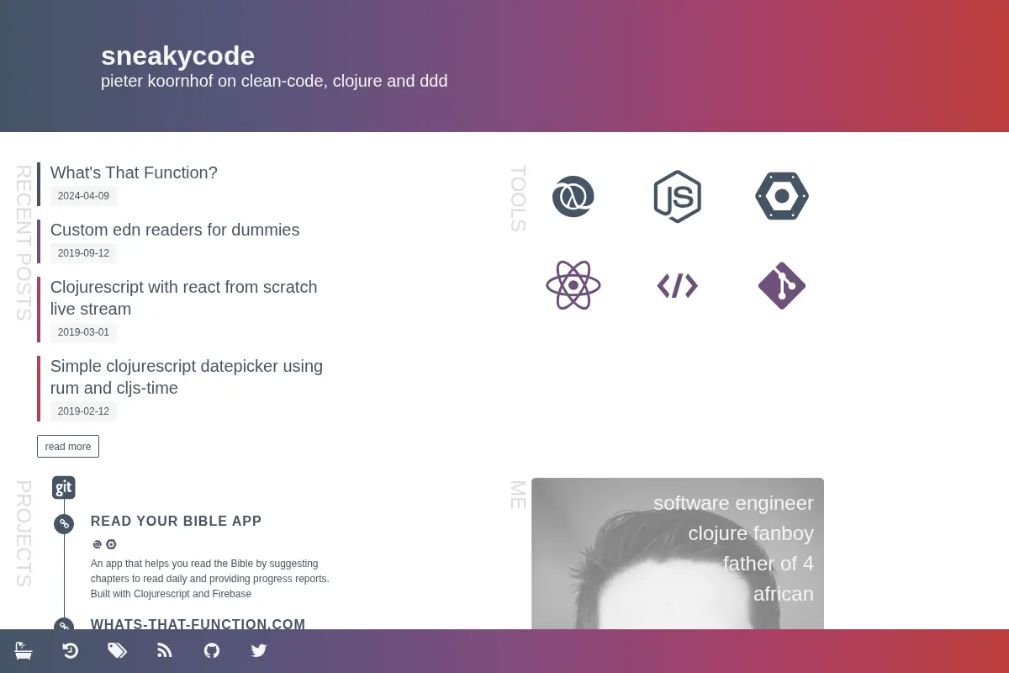Image resolution: width=1009 pixels, height=673 pixels.
Task: Open the history archive icon in footer
Action: (x=71, y=650)
